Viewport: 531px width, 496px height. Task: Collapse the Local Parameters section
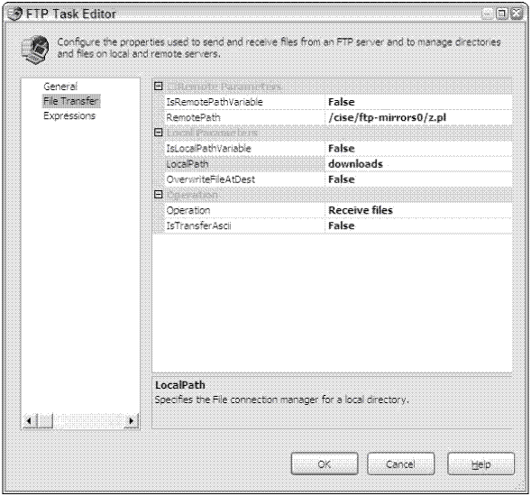158,133
